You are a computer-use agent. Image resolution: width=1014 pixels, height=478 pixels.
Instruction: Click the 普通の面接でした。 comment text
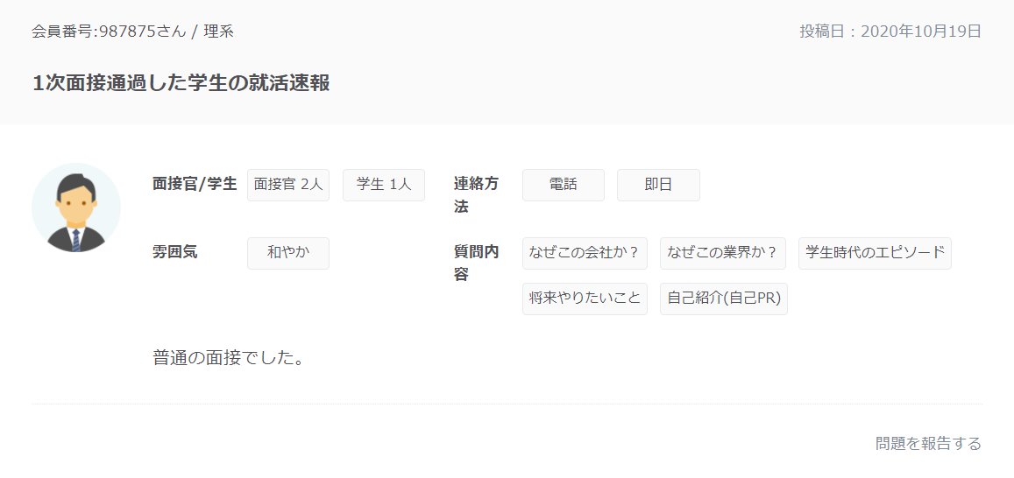pos(228,358)
